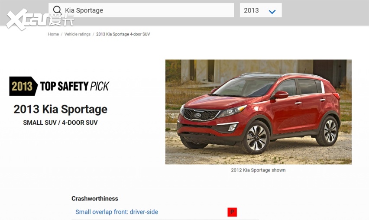Go to Home in the breadcrumb
The width and height of the screenshot is (369, 220).
pos(53,34)
